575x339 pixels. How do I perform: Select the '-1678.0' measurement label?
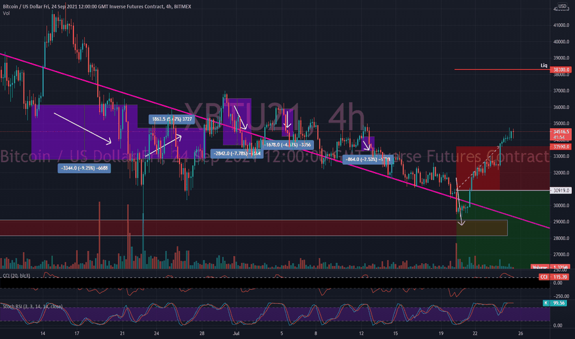(288, 145)
